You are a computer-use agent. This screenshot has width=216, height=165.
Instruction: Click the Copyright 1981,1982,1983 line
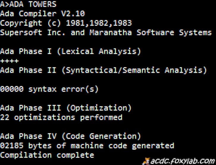(x=66, y=23)
